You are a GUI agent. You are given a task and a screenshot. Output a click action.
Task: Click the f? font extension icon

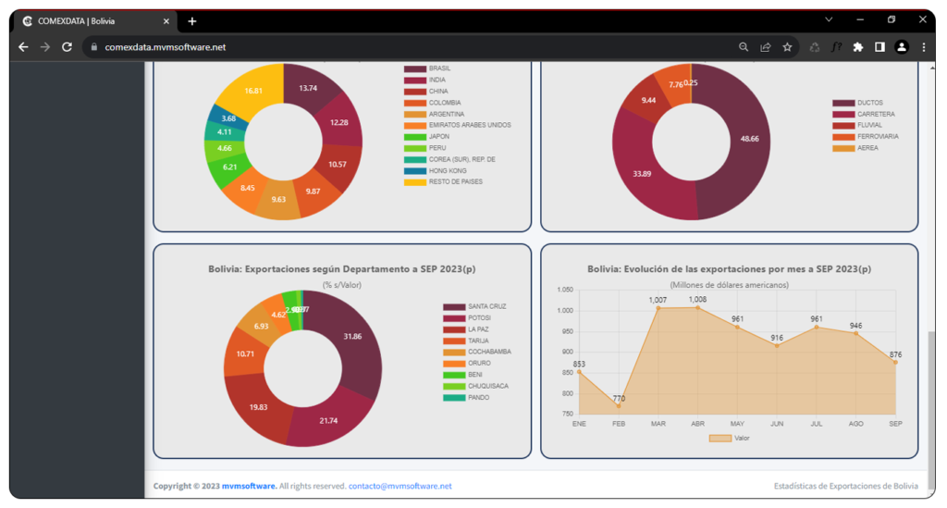click(x=836, y=47)
